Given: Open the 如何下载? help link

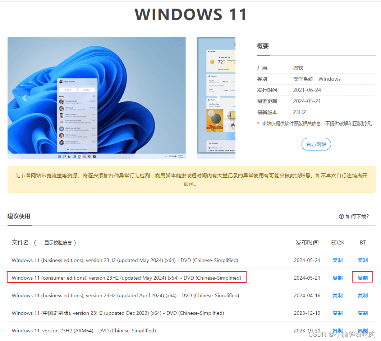Looking at the screenshot, I should (354, 216).
